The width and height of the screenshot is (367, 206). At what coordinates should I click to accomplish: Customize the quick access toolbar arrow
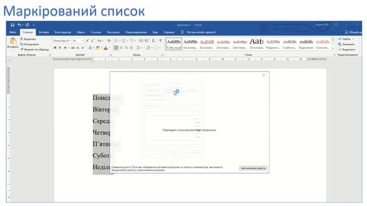point(34,25)
